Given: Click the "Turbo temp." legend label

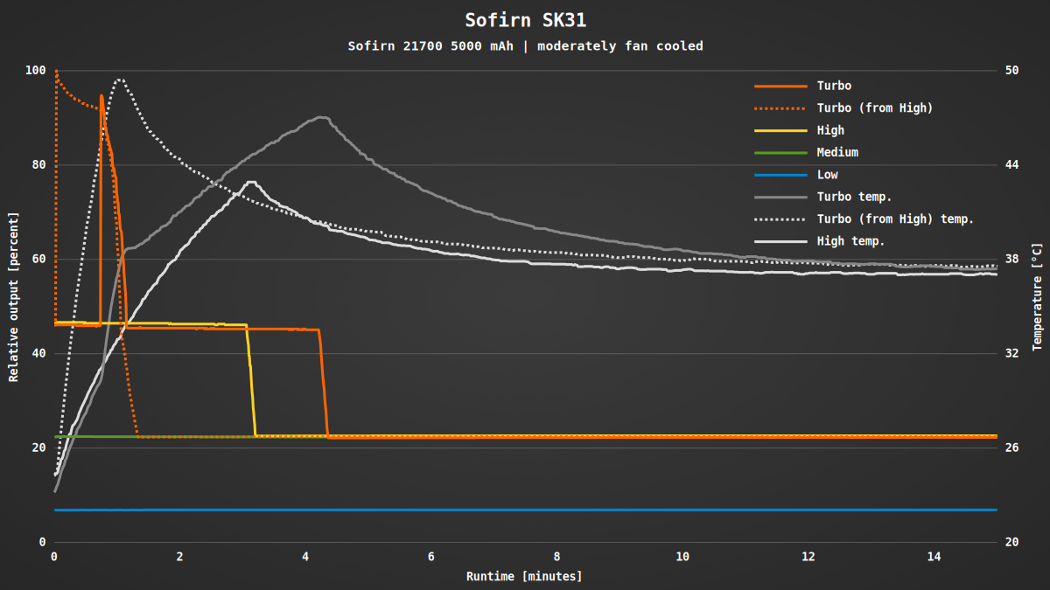Looking at the screenshot, I should click(854, 197).
